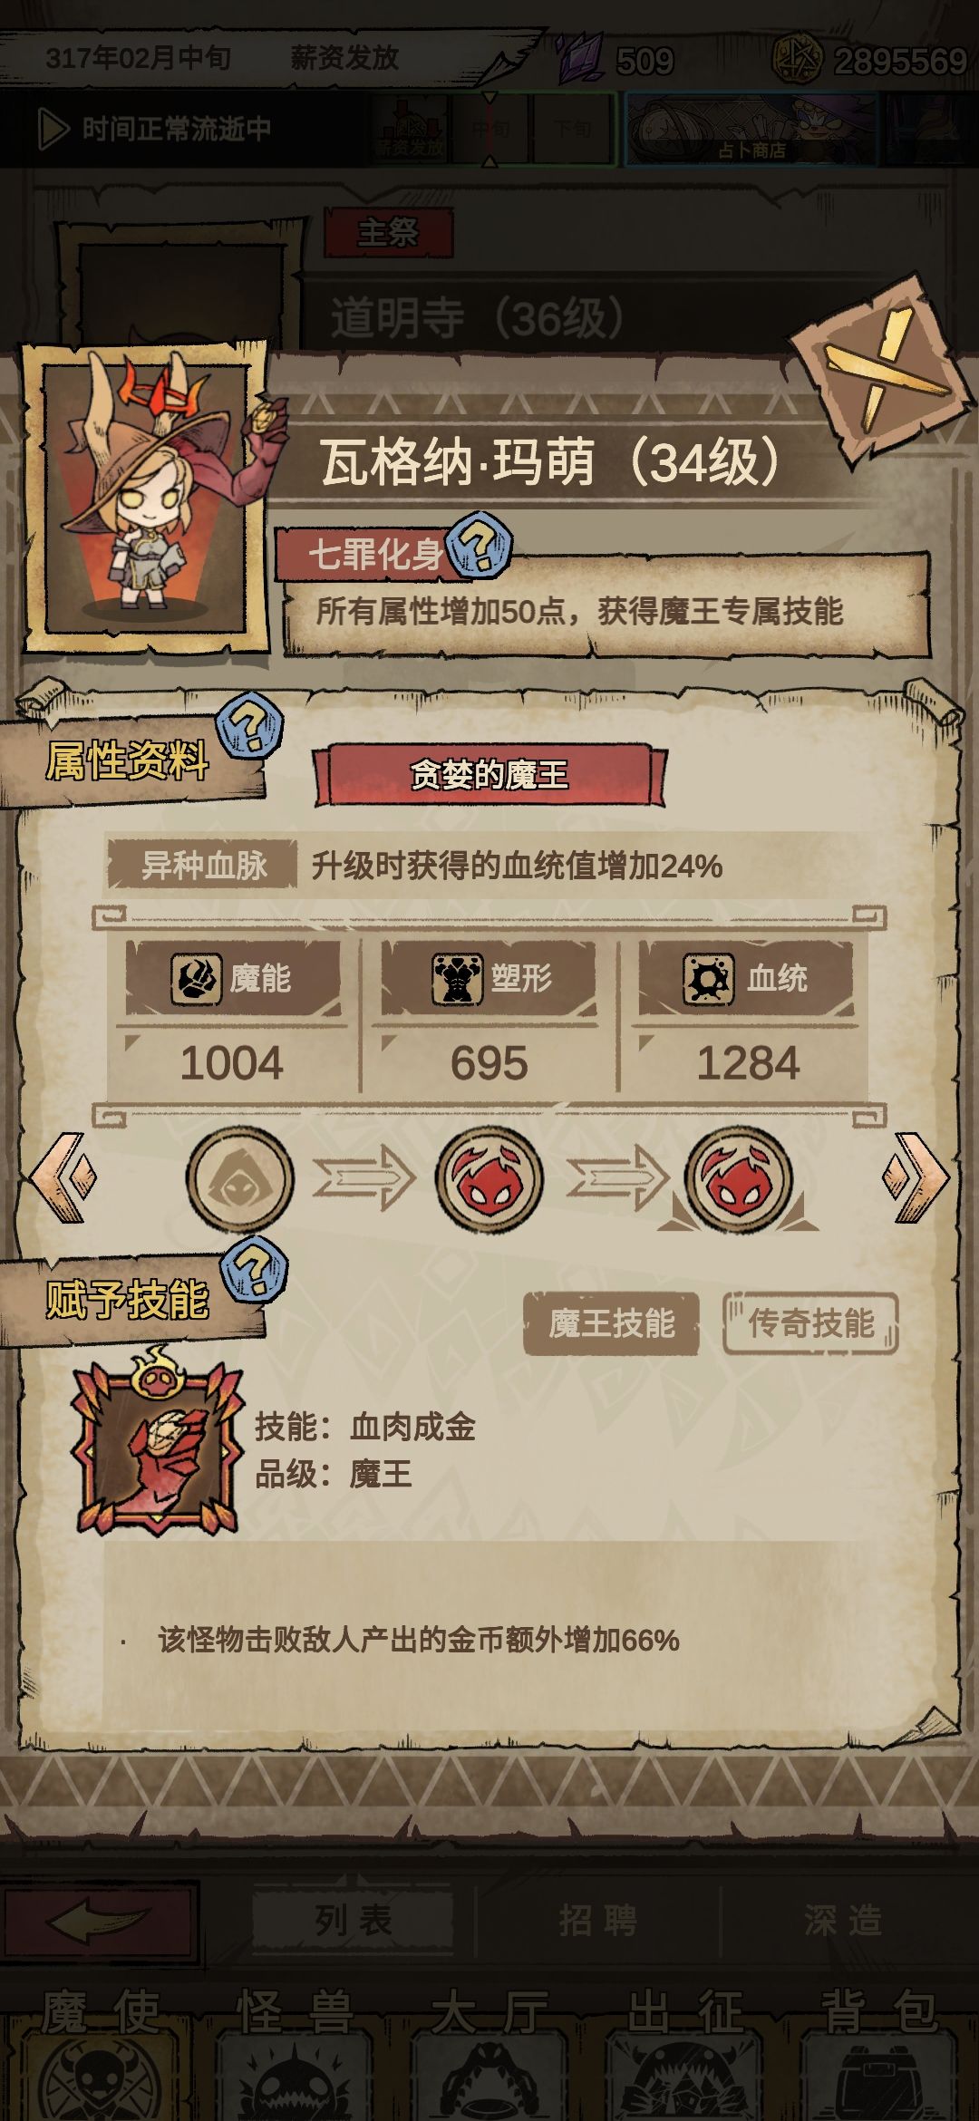Click the 魔能 attribute icon
Image resolution: width=979 pixels, height=2121 pixels.
click(x=196, y=979)
